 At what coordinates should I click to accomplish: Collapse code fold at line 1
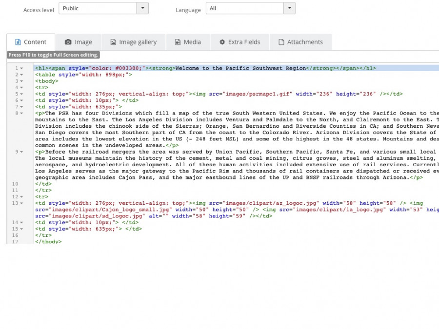coord(21,68)
